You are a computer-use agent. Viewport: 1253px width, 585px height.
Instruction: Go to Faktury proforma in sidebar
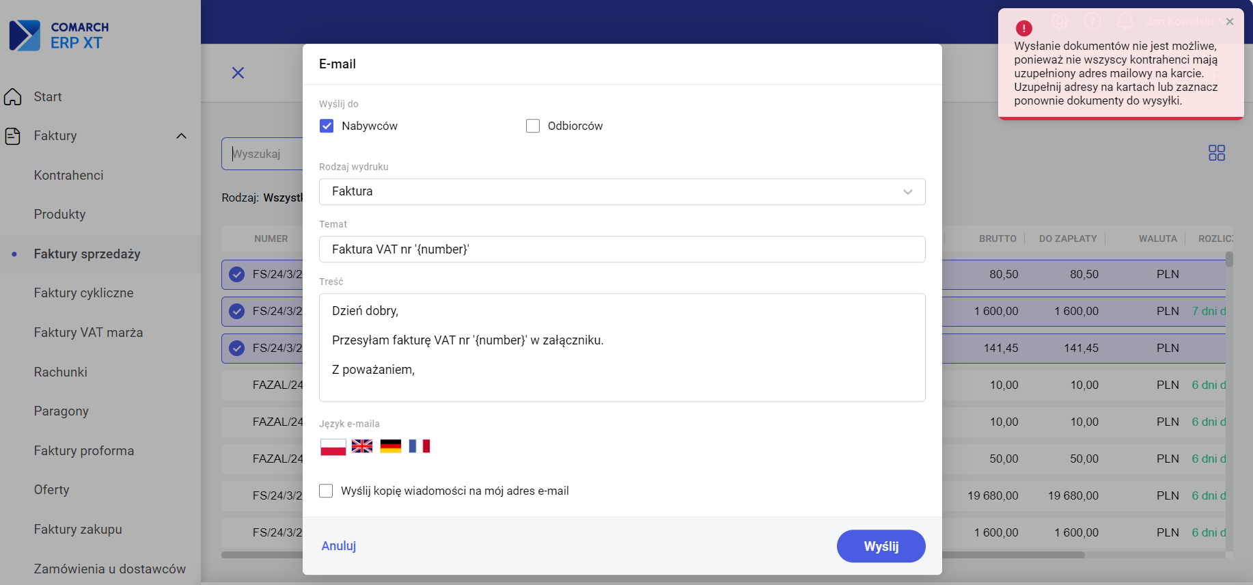pos(84,451)
